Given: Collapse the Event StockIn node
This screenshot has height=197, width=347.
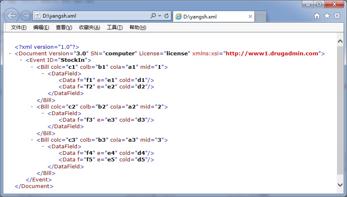Looking at the screenshot, I should coord(21,60).
